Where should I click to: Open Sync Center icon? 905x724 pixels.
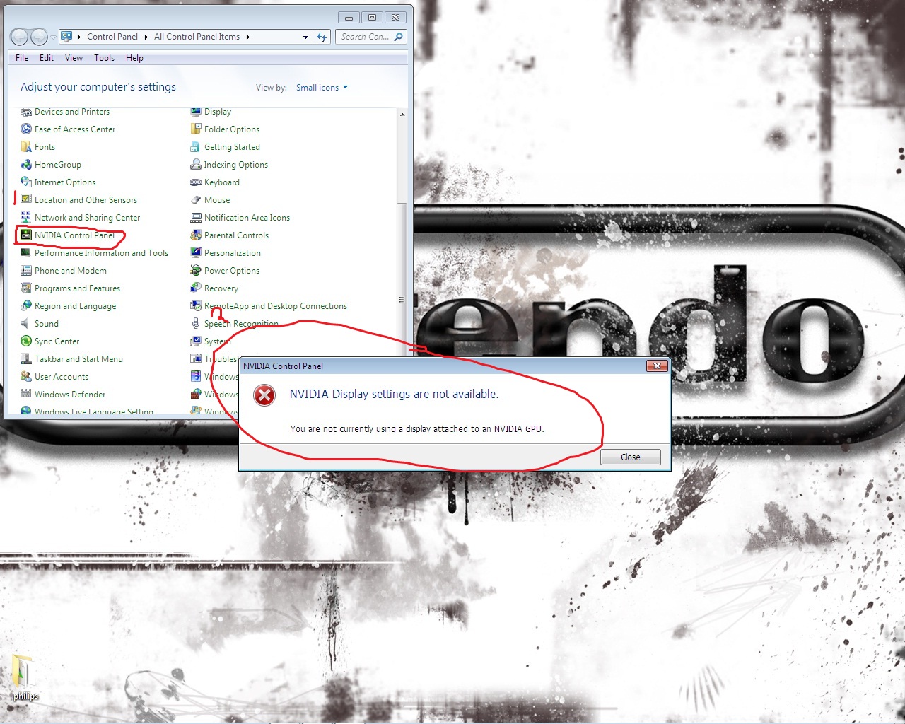pyautogui.click(x=26, y=341)
